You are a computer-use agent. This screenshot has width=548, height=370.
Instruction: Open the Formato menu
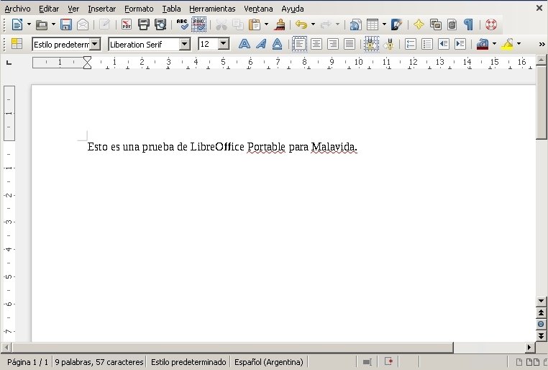(x=139, y=9)
